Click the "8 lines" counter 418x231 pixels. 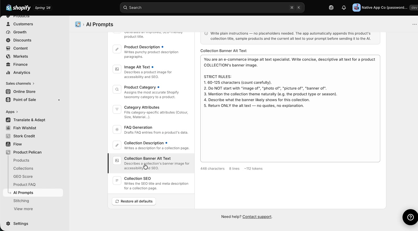pyautogui.click(x=234, y=169)
